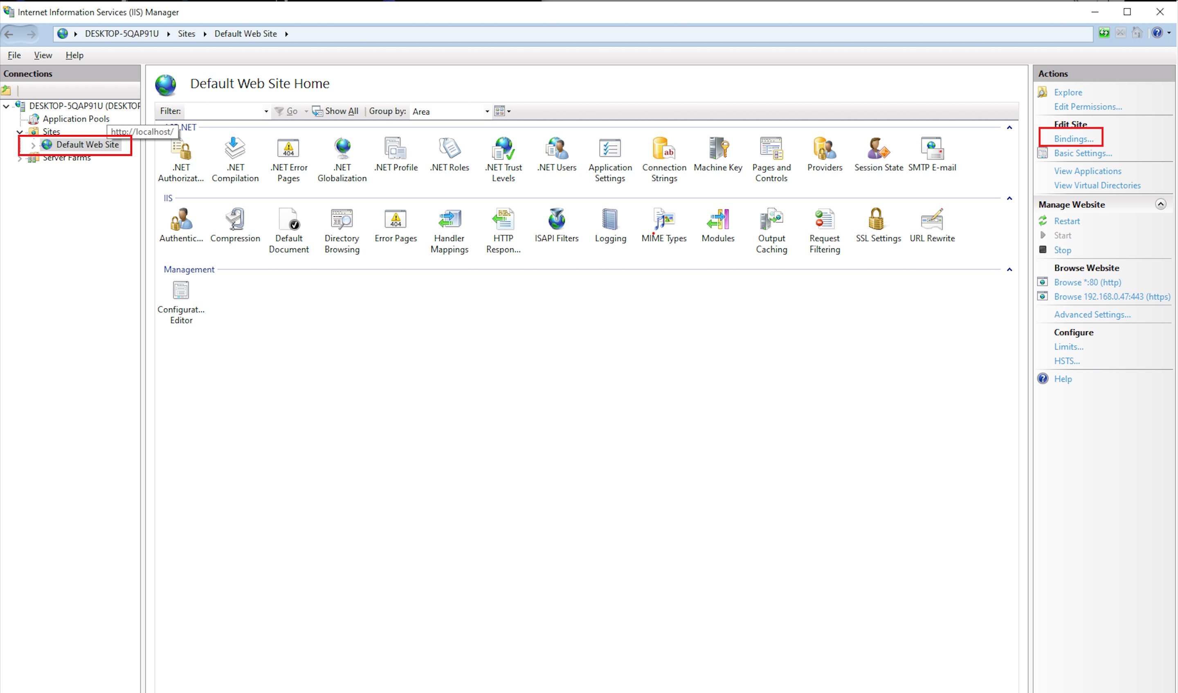
Task: Open Directory Browsing feature
Action: click(342, 231)
